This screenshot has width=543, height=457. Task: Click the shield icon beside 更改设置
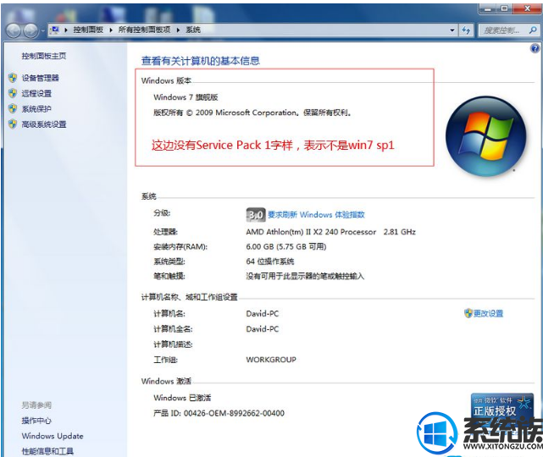[x=468, y=313]
